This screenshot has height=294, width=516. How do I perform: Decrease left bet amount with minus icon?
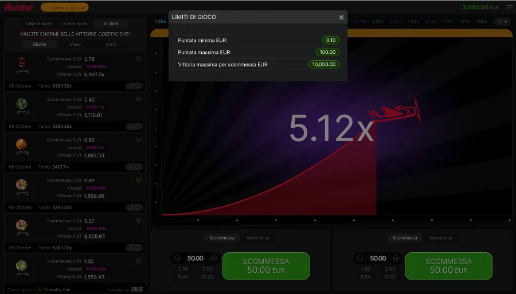pos(177,258)
